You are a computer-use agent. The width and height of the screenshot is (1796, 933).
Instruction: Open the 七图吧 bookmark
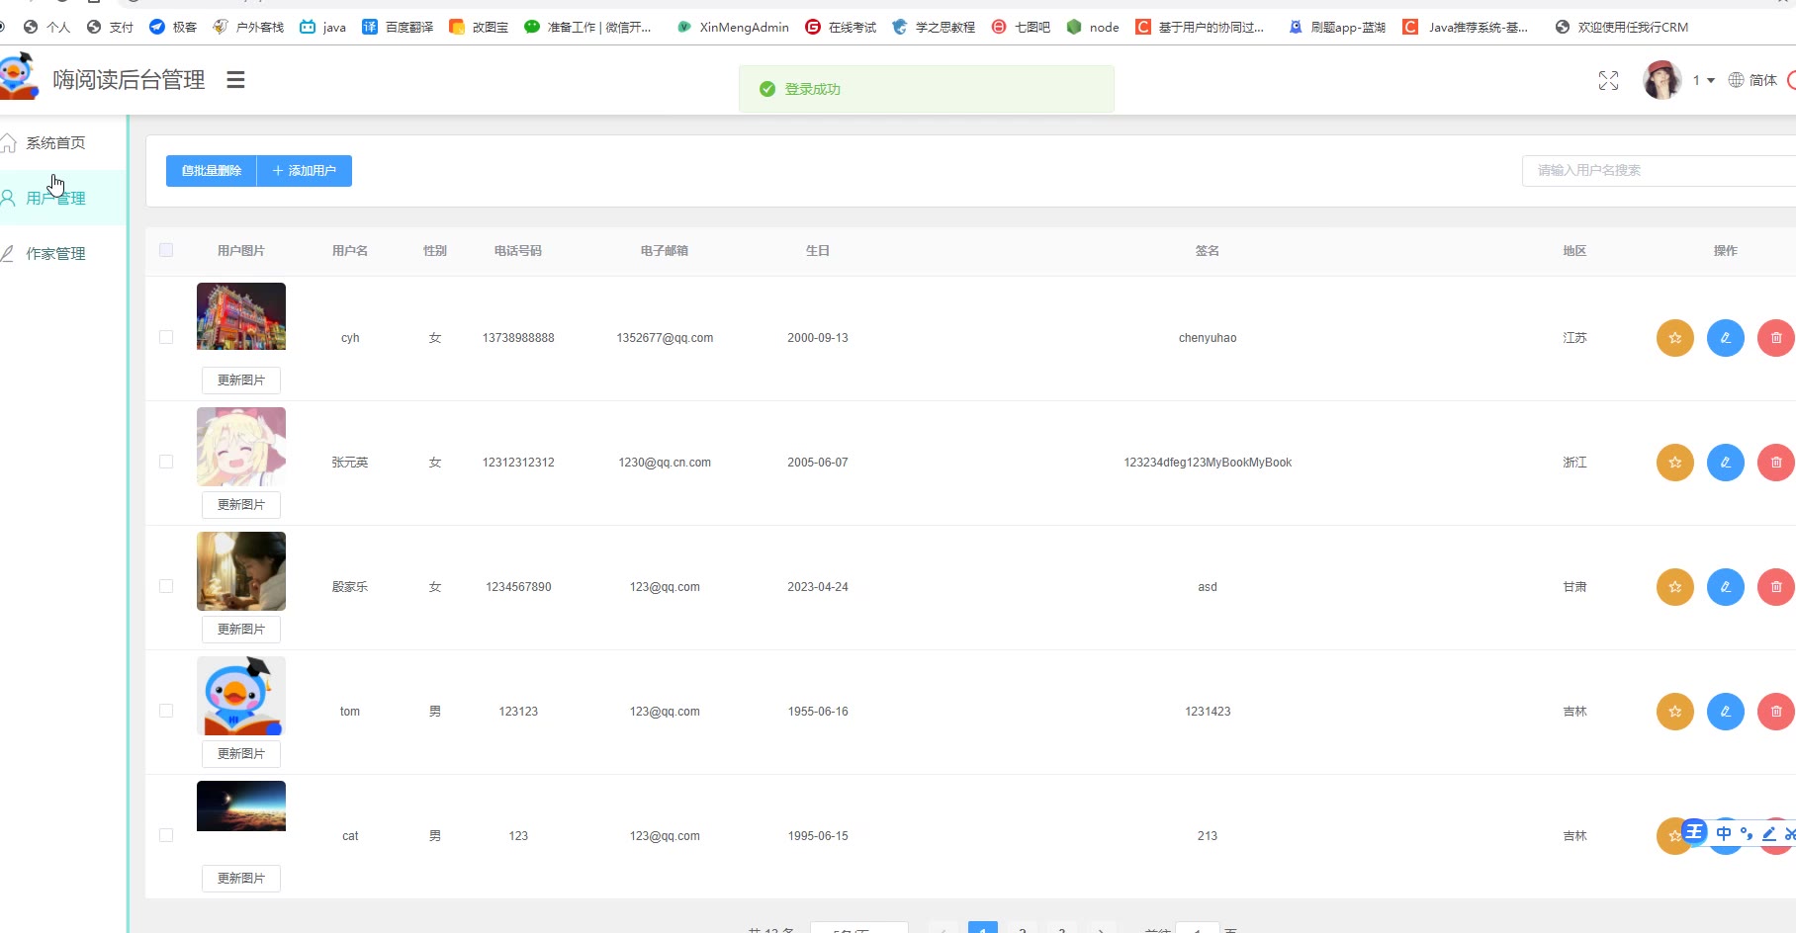(x=1021, y=27)
